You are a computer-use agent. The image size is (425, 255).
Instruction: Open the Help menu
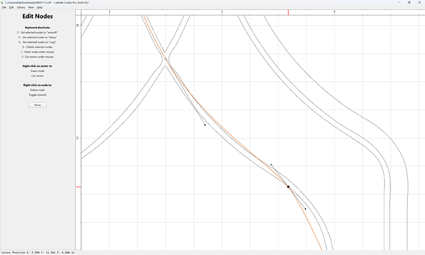coord(39,7)
